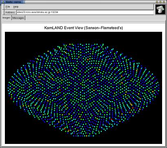Click the red dot at far left edge of event map

(x=11, y=99)
